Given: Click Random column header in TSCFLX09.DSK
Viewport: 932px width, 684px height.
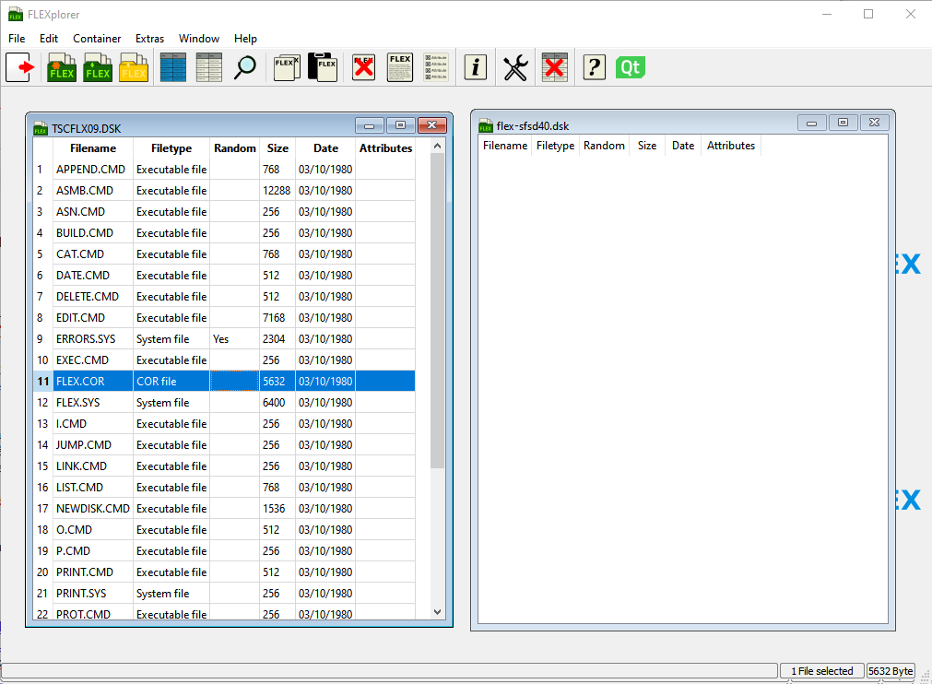Looking at the screenshot, I should (x=235, y=148).
